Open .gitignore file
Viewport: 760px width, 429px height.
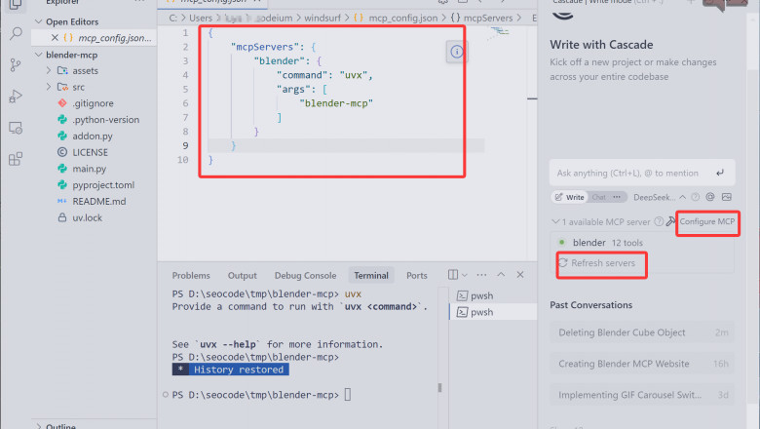click(x=93, y=103)
